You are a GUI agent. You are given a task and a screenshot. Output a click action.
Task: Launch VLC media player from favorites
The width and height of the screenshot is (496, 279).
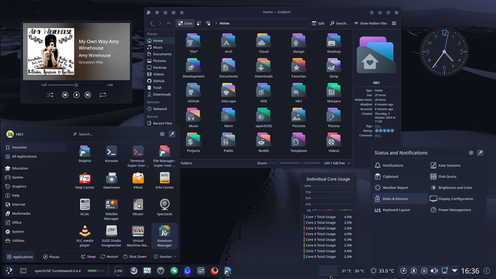(85, 236)
